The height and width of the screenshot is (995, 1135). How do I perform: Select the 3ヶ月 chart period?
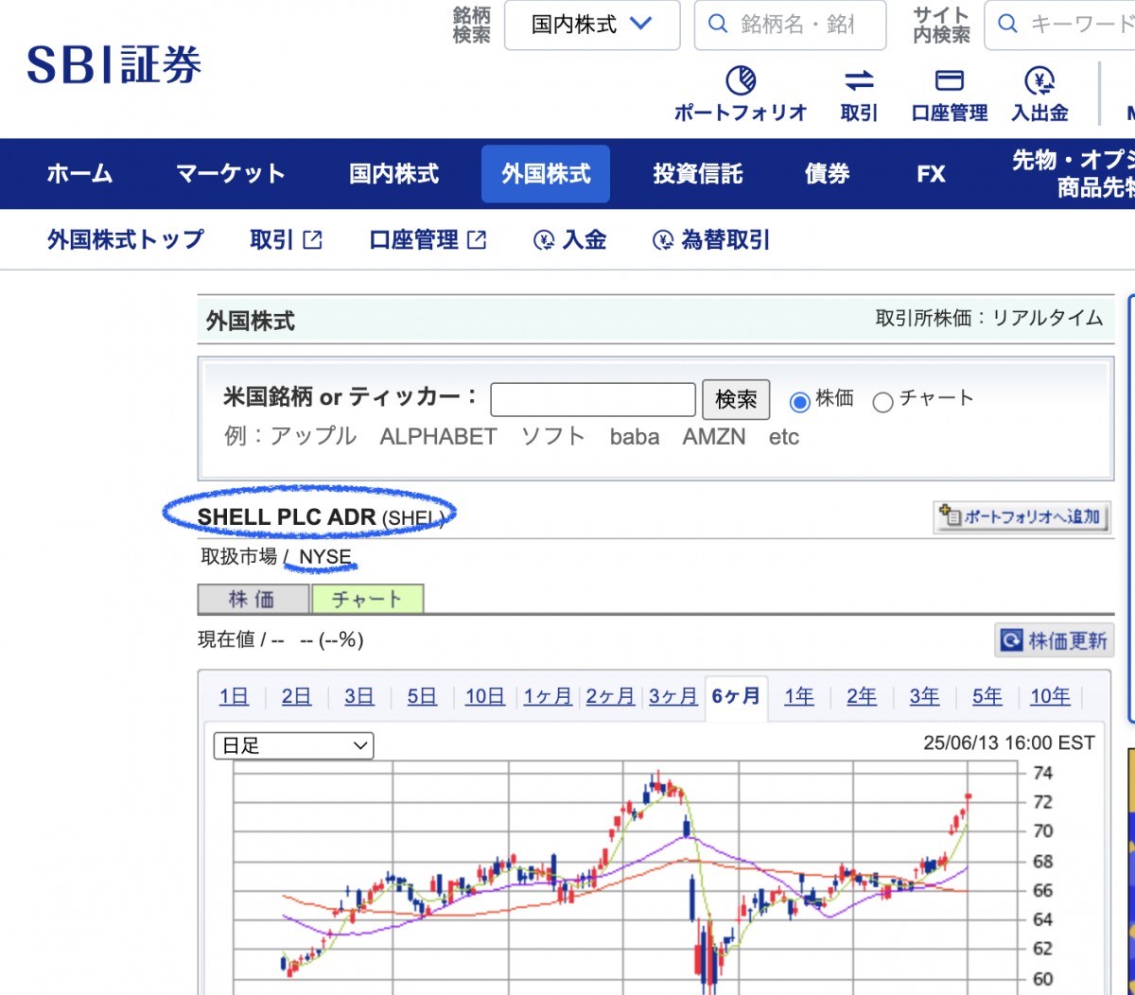(672, 697)
